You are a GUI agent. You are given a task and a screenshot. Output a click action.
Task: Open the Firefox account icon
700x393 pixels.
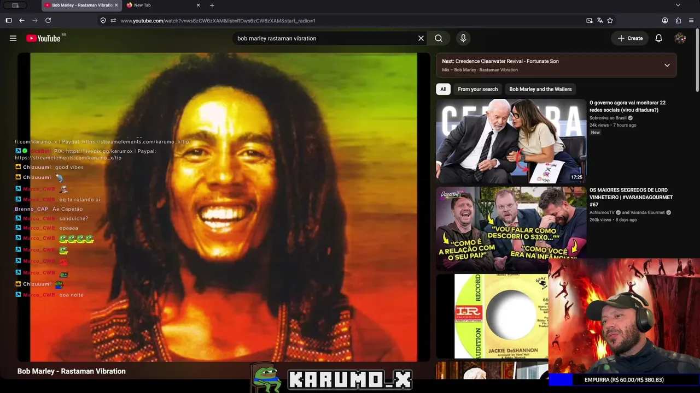pos(665,21)
